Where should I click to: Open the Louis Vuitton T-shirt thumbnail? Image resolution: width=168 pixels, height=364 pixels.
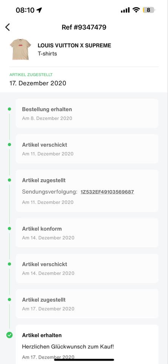[x=20, y=49]
